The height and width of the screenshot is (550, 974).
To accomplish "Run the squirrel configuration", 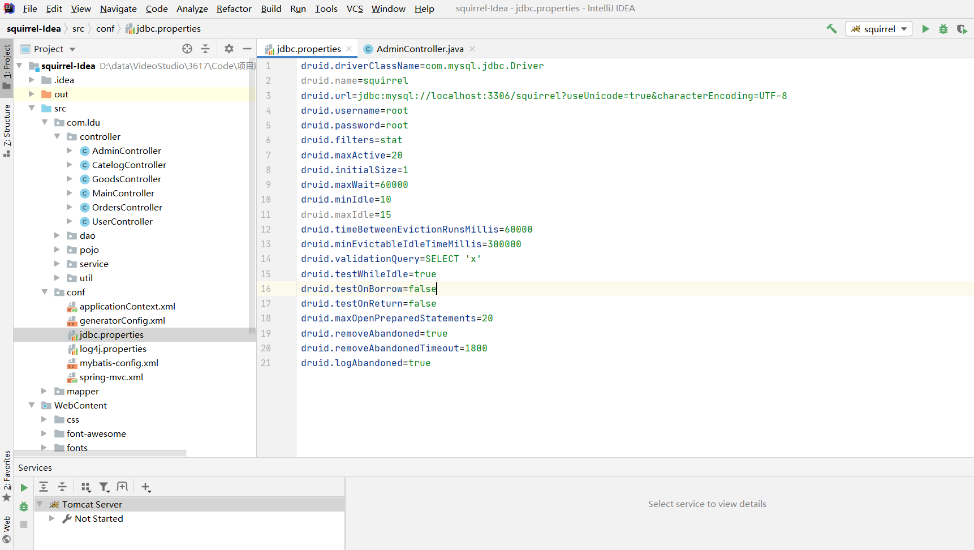I will click(925, 29).
